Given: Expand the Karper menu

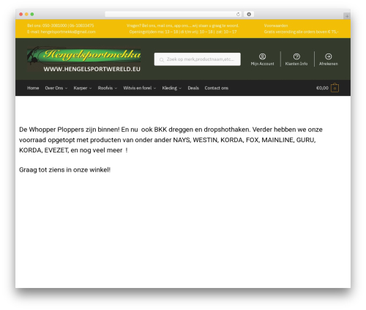Looking at the screenshot, I should coord(83,88).
